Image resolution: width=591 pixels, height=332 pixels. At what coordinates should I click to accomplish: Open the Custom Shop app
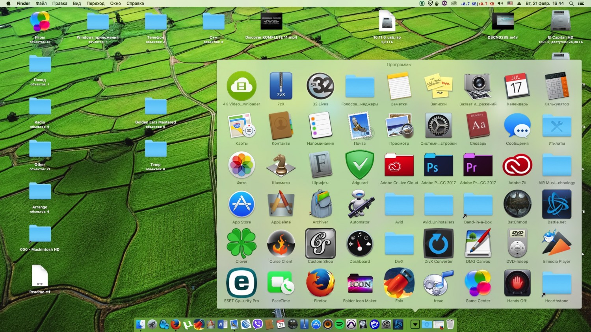[320, 243]
